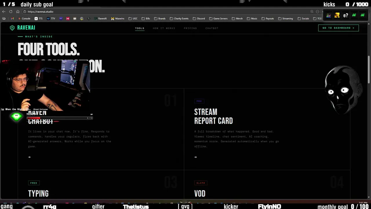Open the Socials bookmarks folder
The width and height of the screenshot is (371, 209).
(303, 19)
